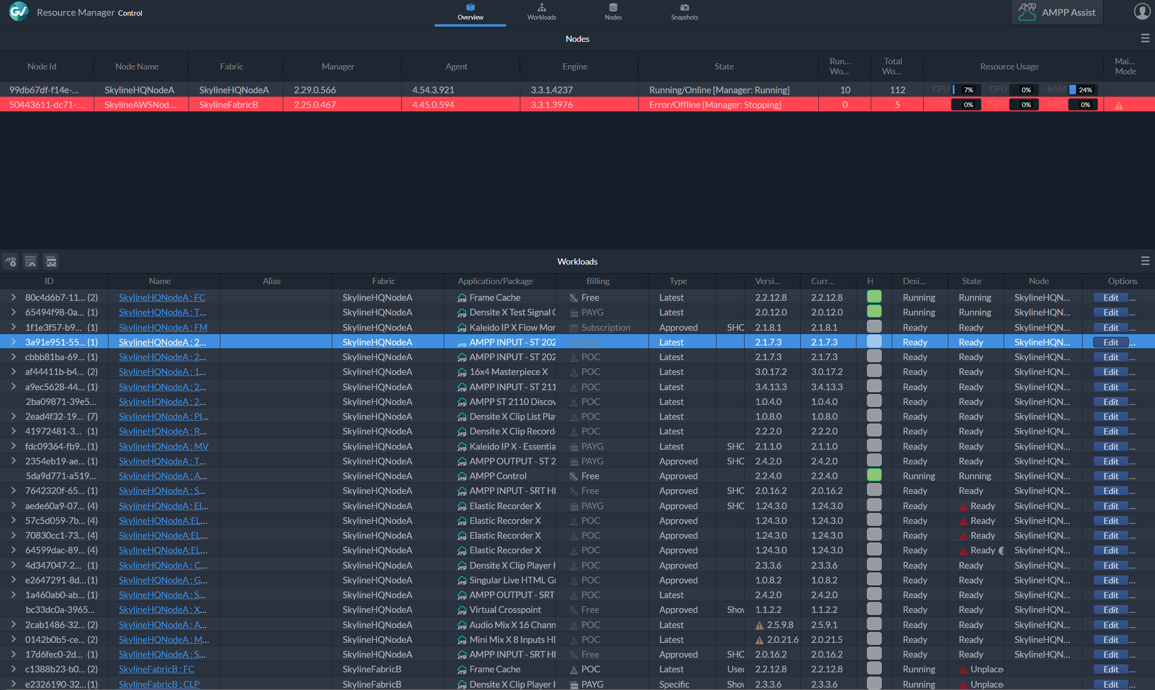Open the Workloads panel hamburger menu
1155x690 pixels.
tap(1145, 261)
